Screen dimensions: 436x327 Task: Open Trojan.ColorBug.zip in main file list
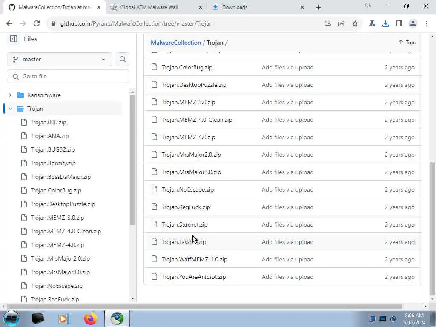coord(187,67)
